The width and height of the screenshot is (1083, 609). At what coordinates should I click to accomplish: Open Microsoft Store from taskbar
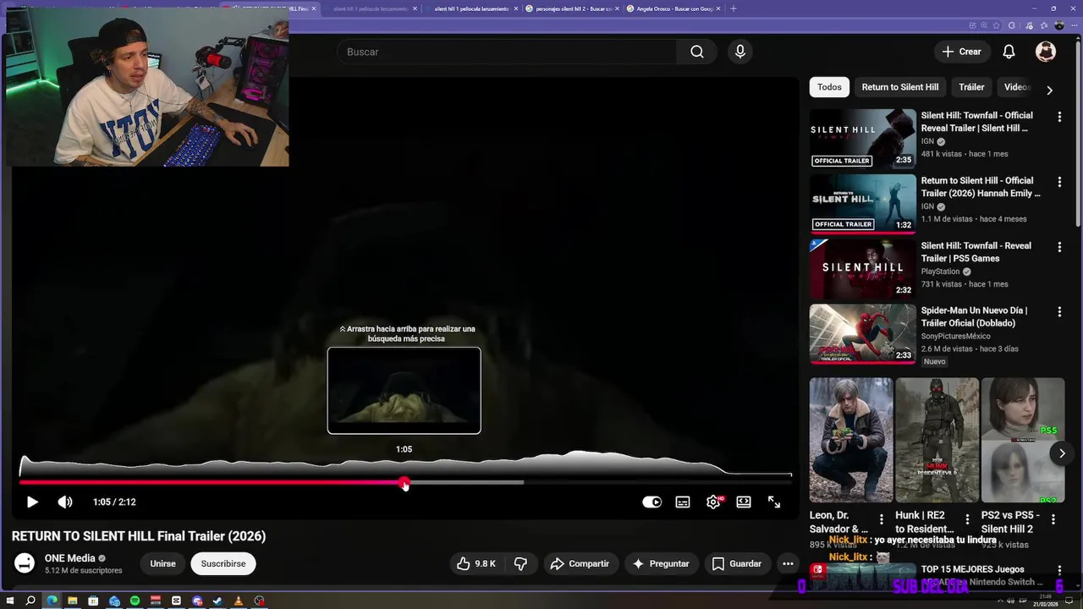tap(93, 601)
